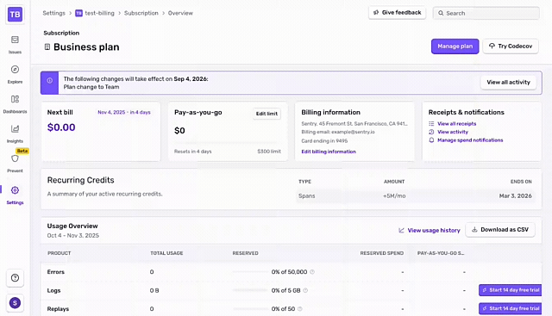Click the info tooltip icon beside 50,000 errors
Screen dimensions: 552x316
point(312,272)
